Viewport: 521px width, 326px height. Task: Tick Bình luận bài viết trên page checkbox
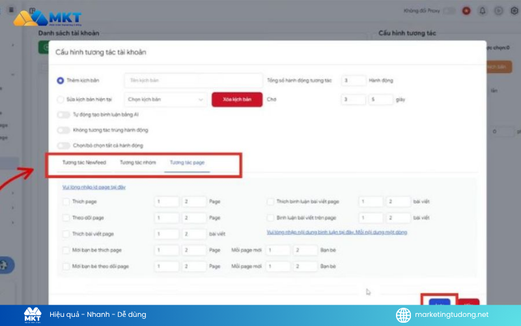coord(270,218)
